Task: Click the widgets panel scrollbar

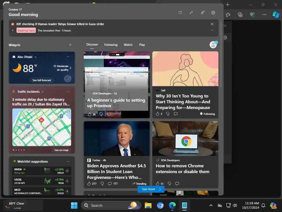Action: [x=221, y=54]
